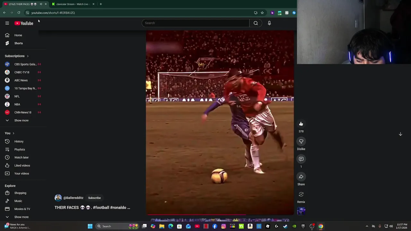
Task: Expand the You section chevron
Action: tap(13, 133)
